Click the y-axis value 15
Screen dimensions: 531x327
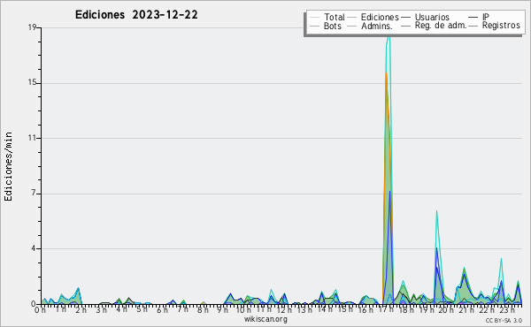(32, 83)
